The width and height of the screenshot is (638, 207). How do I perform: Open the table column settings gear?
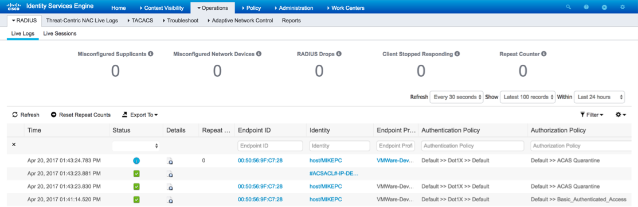tap(620, 115)
